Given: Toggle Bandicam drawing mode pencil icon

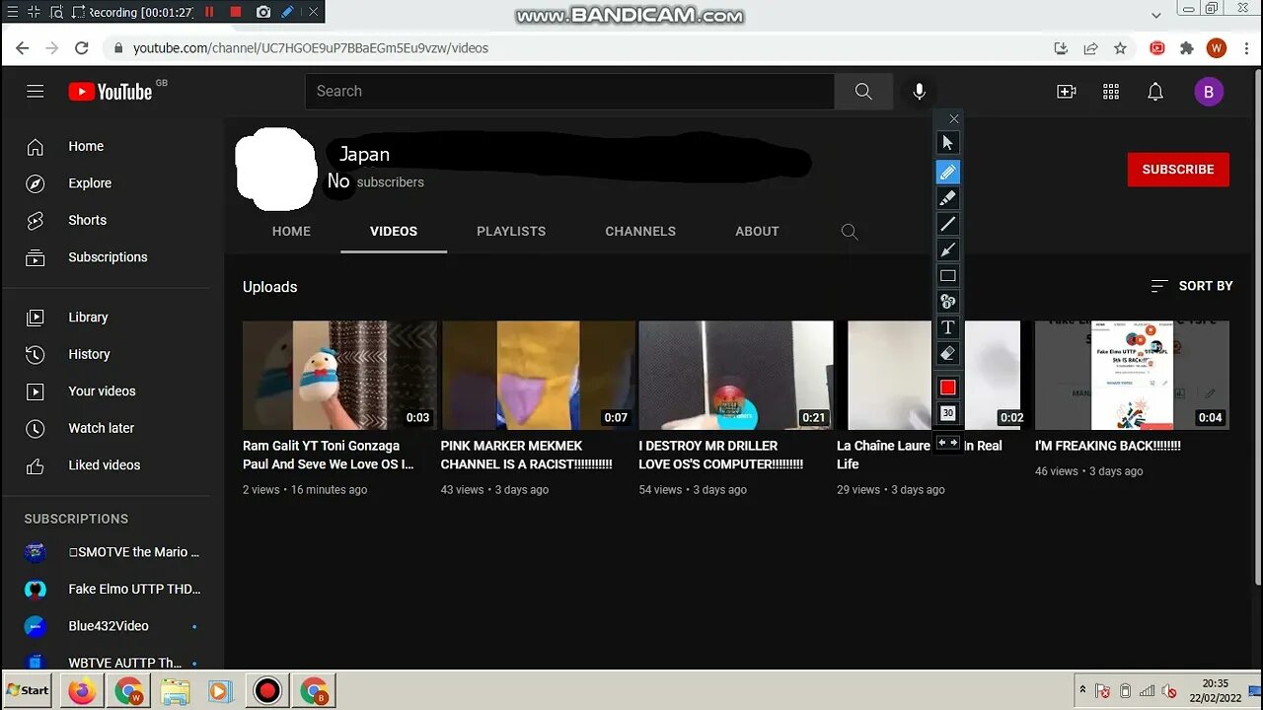Looking at the screenshot, I should pos(287,12).
